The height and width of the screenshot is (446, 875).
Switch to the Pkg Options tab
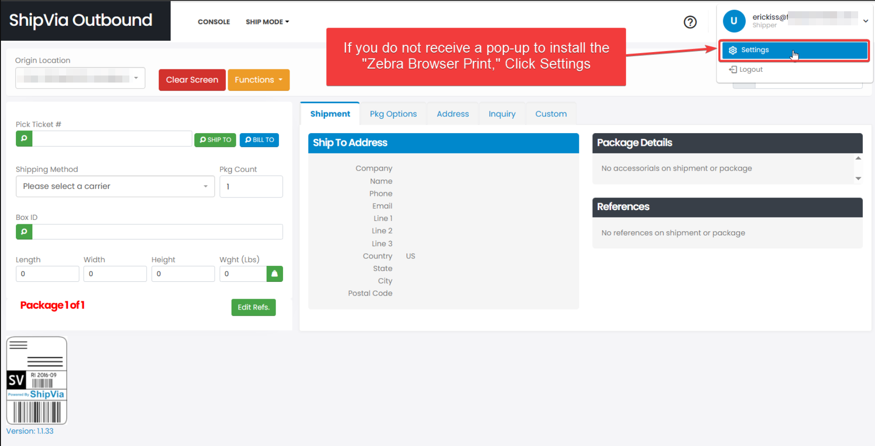393,114
